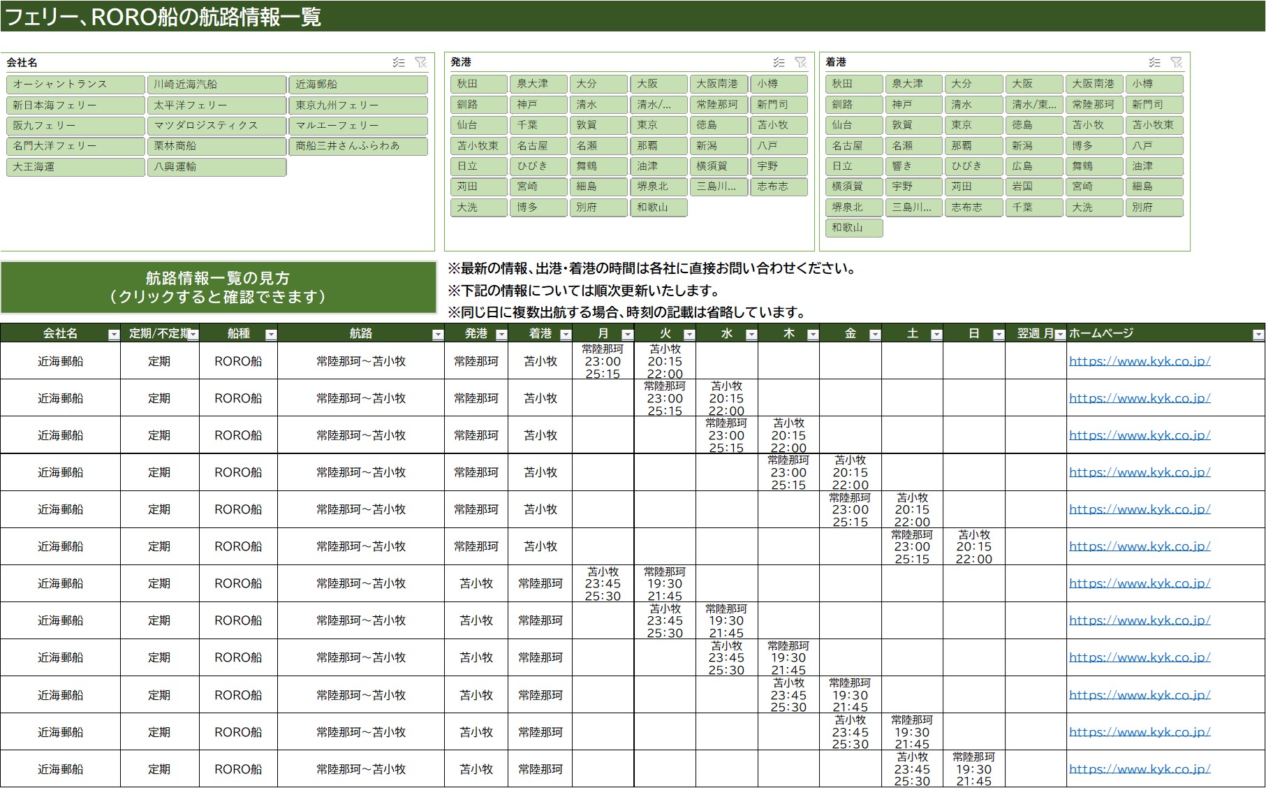Viewport: 1266px width, 788px height.
Task: Clear filter in 着港 slicer
Action: tap(1177, 62)
